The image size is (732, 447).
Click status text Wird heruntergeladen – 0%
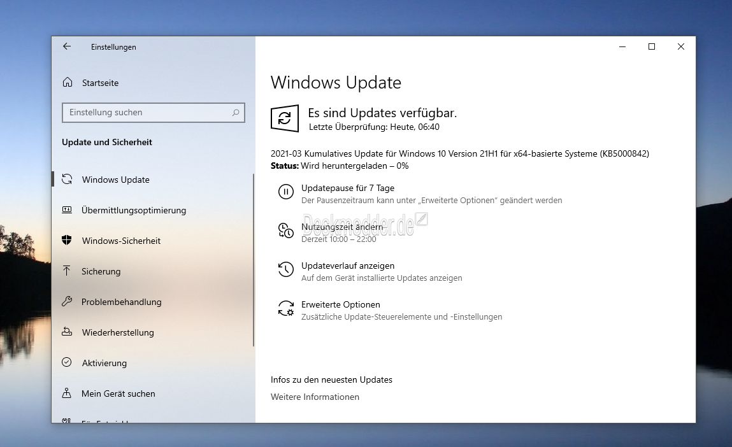355,166
